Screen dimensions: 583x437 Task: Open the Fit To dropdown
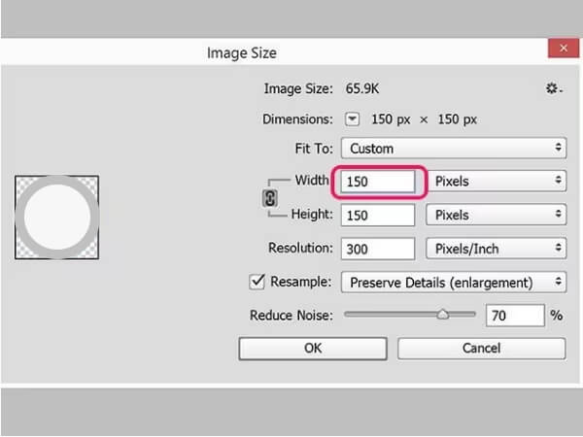pos(453,149)
